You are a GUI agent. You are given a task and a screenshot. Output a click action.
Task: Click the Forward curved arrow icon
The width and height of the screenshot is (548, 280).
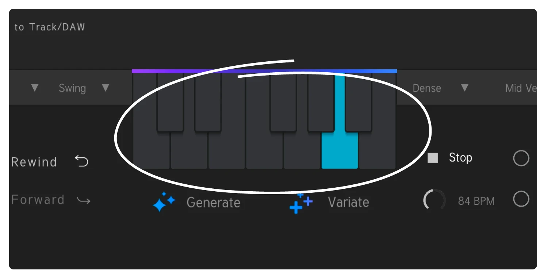pos(84,200)
